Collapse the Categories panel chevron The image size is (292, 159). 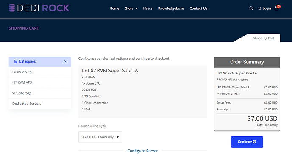coord(64,61)
